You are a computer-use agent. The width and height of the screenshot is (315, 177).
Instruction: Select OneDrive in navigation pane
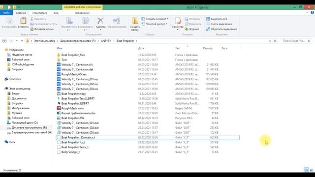[15, 79]
